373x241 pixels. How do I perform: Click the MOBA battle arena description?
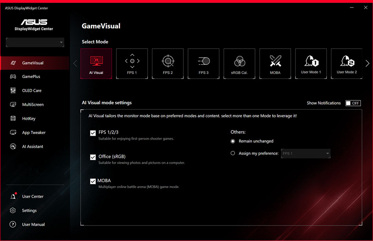click(x=139, y=187)
